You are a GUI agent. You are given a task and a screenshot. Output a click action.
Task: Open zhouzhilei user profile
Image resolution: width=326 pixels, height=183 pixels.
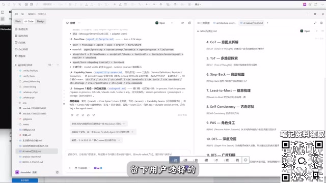pos(25,172)
